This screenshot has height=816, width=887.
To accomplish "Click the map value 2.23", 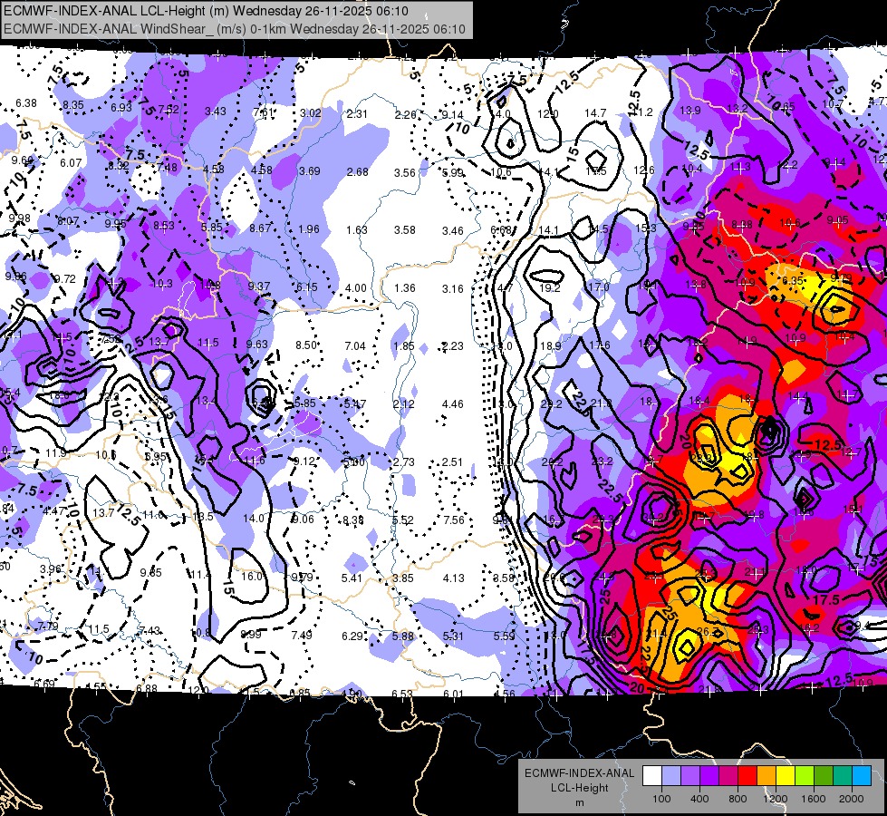I will tap(452, 346).
